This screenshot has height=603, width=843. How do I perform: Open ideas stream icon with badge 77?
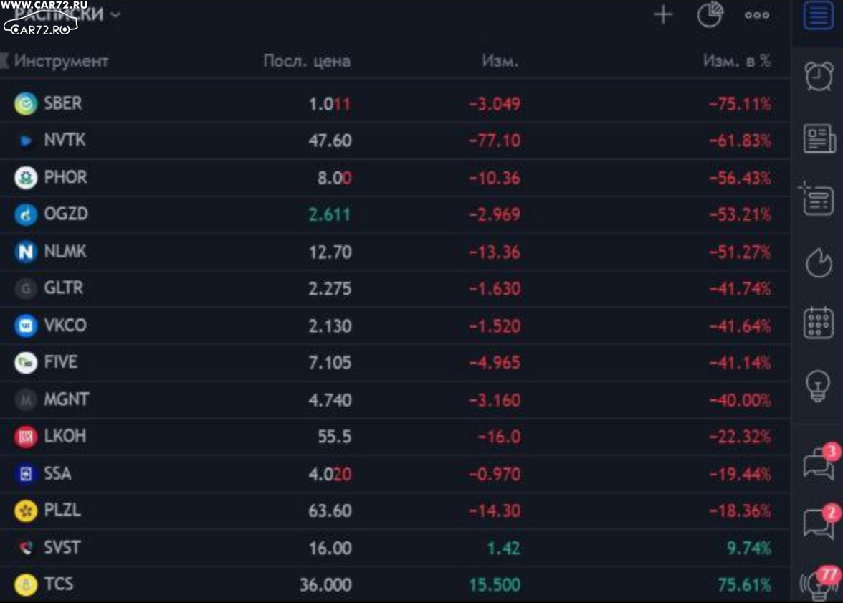(x=820, y=583)
